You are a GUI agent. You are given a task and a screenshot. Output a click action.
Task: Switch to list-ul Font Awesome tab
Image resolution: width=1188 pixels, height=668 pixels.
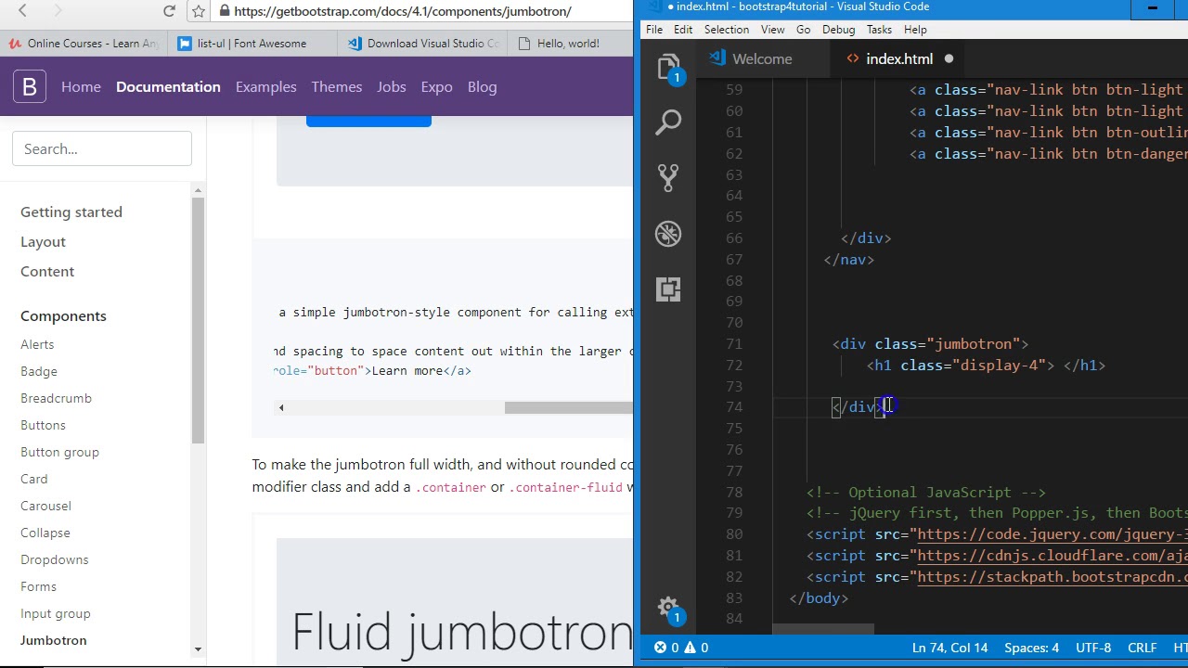pyautogui.click(x=252, y=43)
